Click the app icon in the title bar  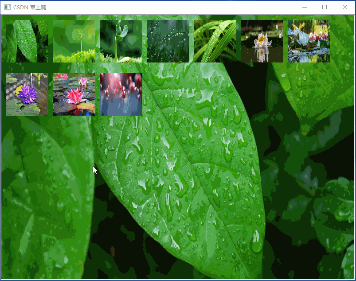(7, 7)
